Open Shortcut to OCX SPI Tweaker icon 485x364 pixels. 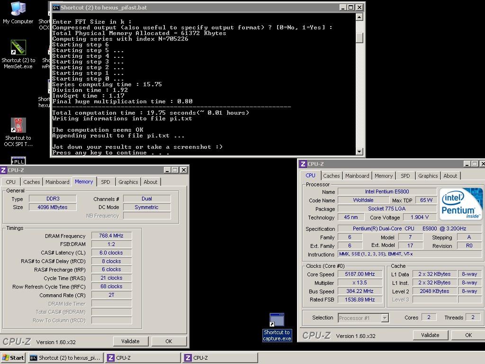18,132
